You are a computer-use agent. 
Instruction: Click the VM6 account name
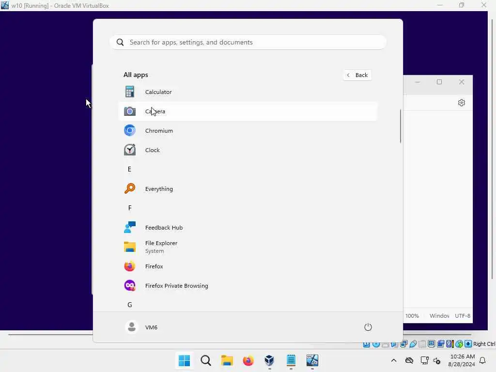[151, 327]
